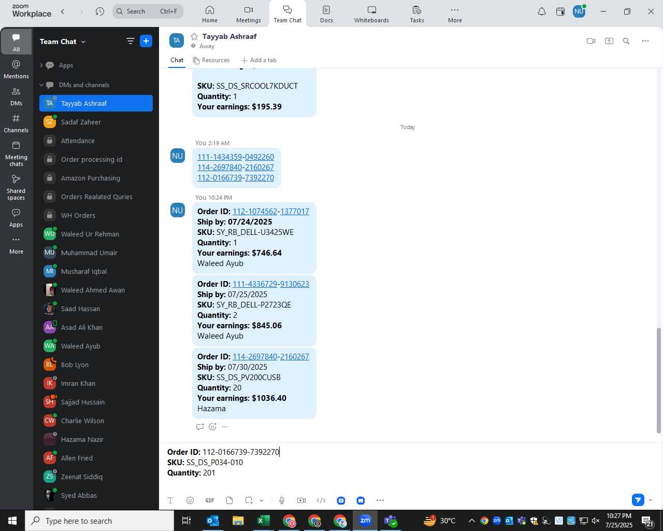Record an audio message

click(x=282, y=500)
